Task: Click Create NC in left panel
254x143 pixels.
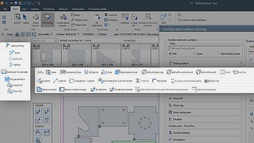Action: (15, 85)
